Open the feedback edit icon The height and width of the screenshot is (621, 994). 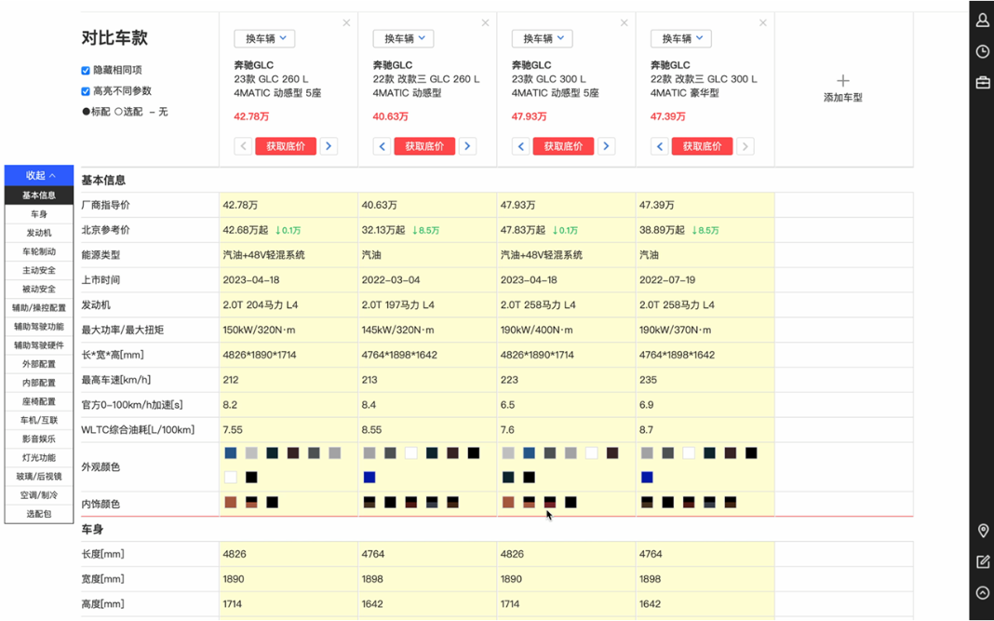click(983, 561)
